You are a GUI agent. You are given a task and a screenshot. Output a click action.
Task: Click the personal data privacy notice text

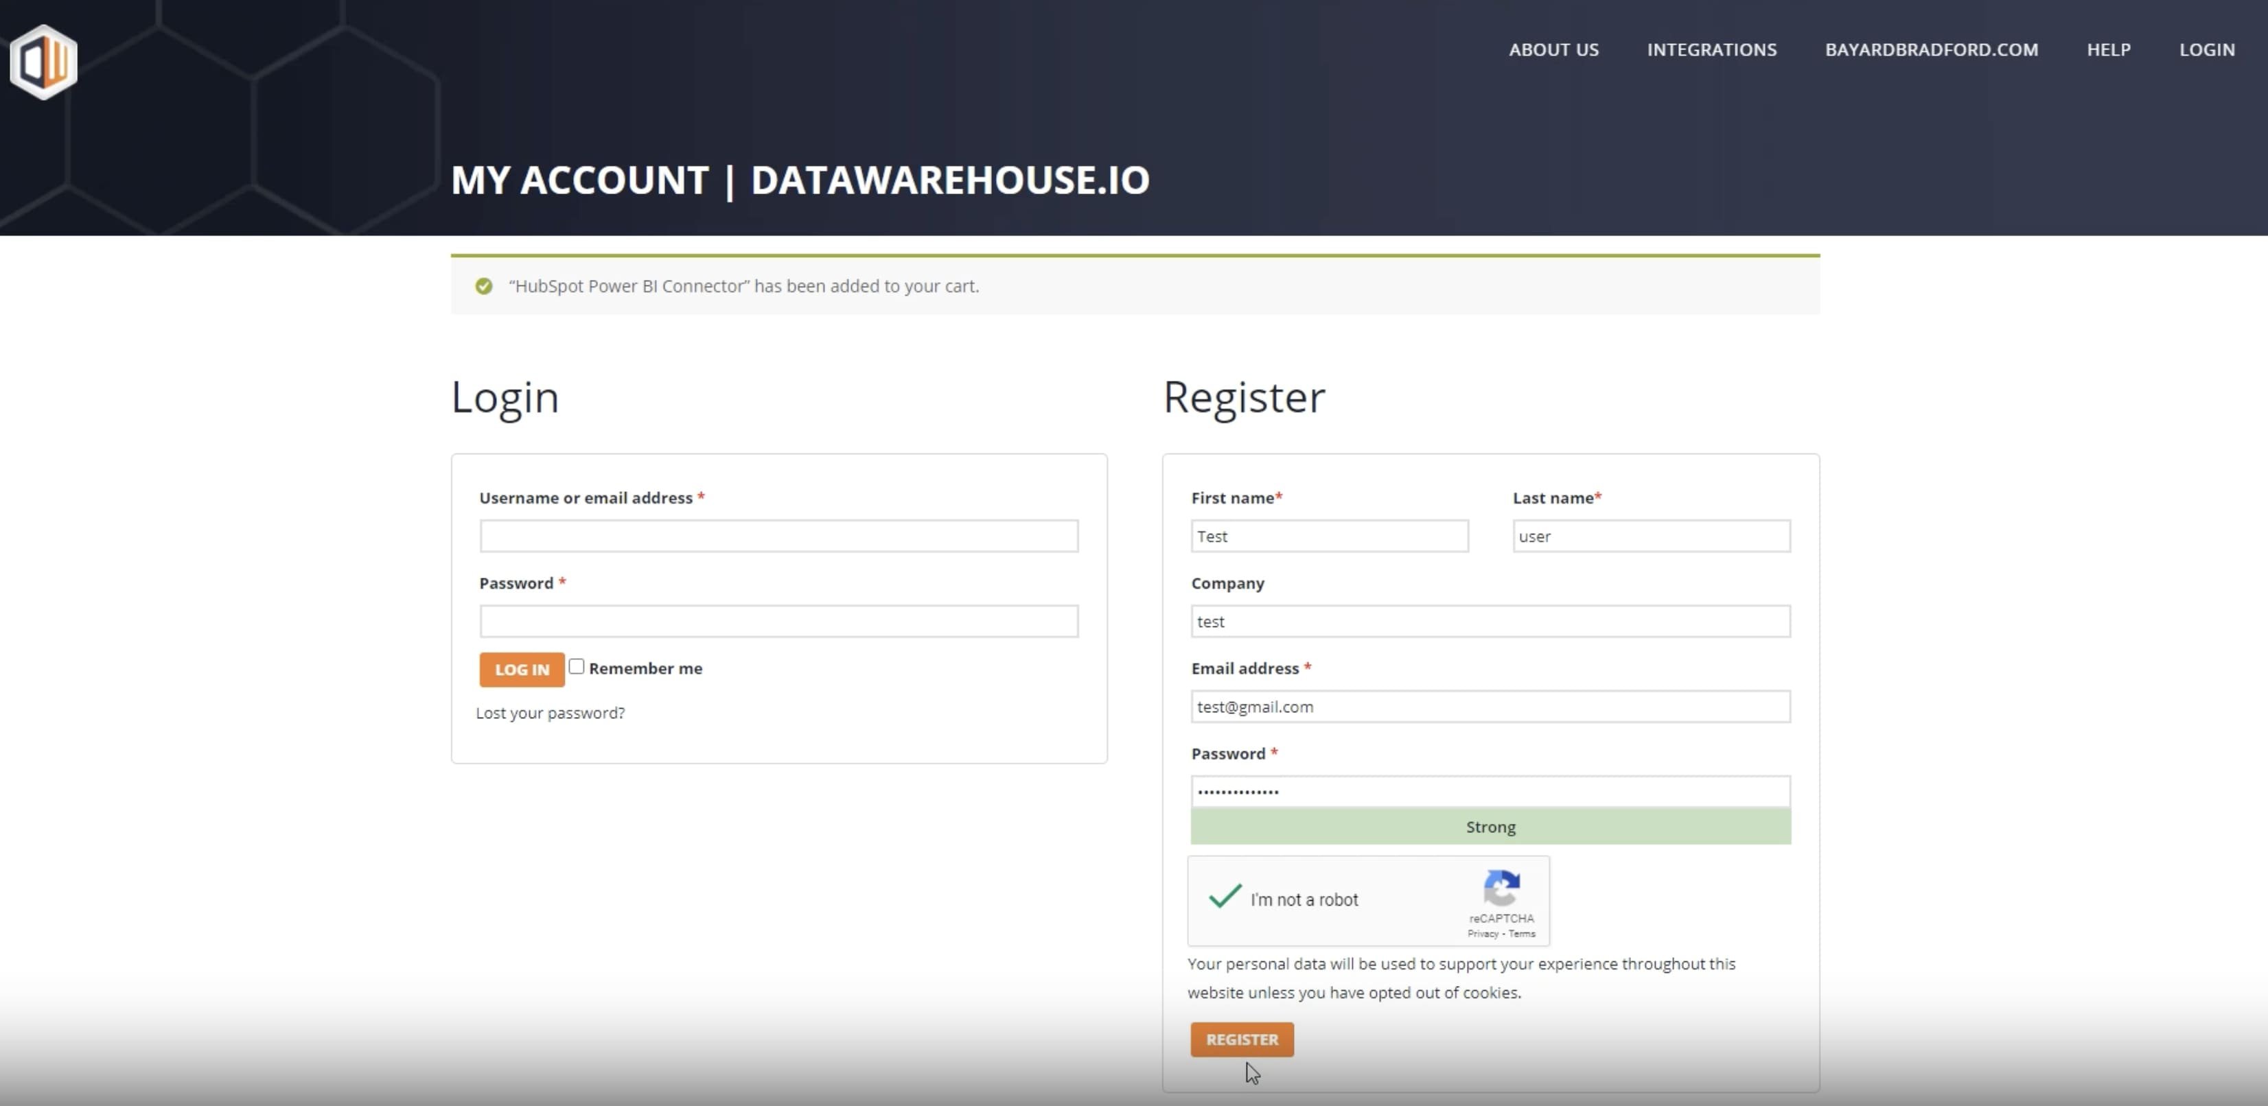click(1461, 978)
